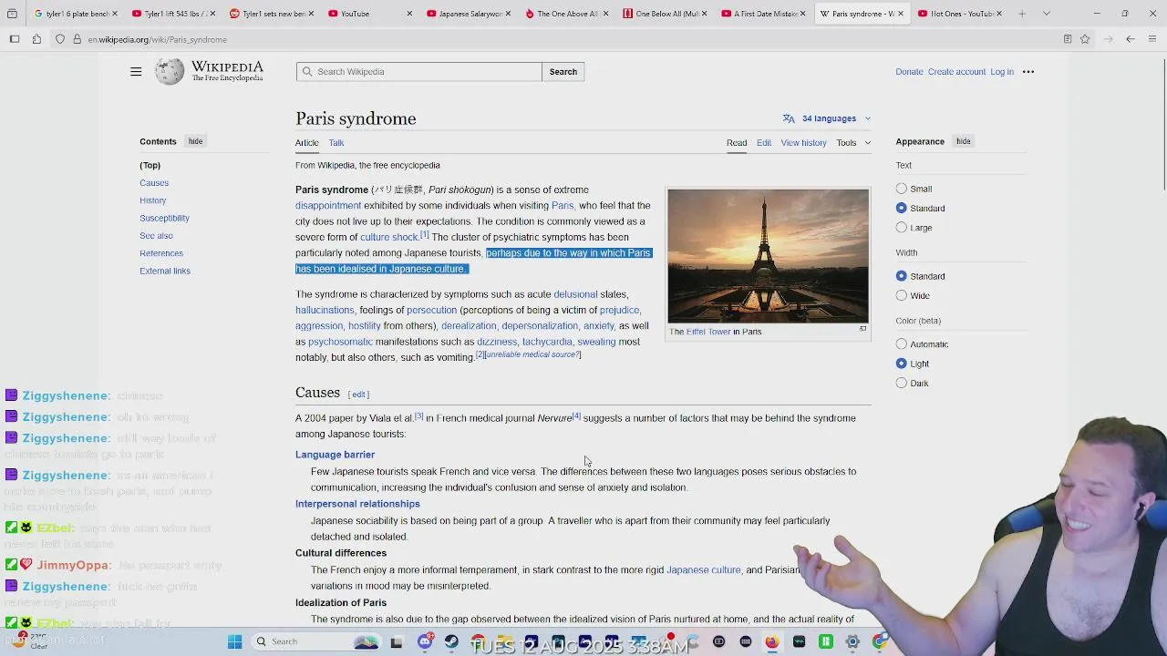Switch to the Article tab

307,143
